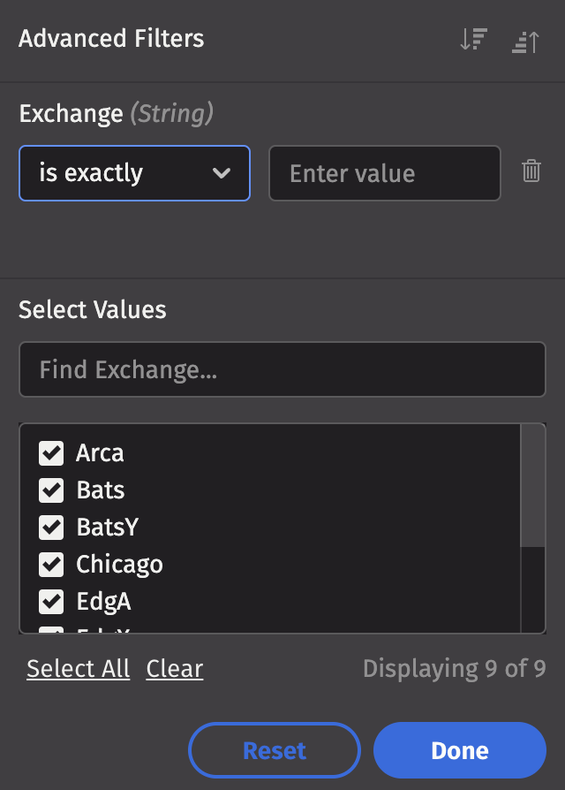The image size is (565, 790).
Task: Click the sort descending down-arrow icon
Action: [x=474, y=41]
